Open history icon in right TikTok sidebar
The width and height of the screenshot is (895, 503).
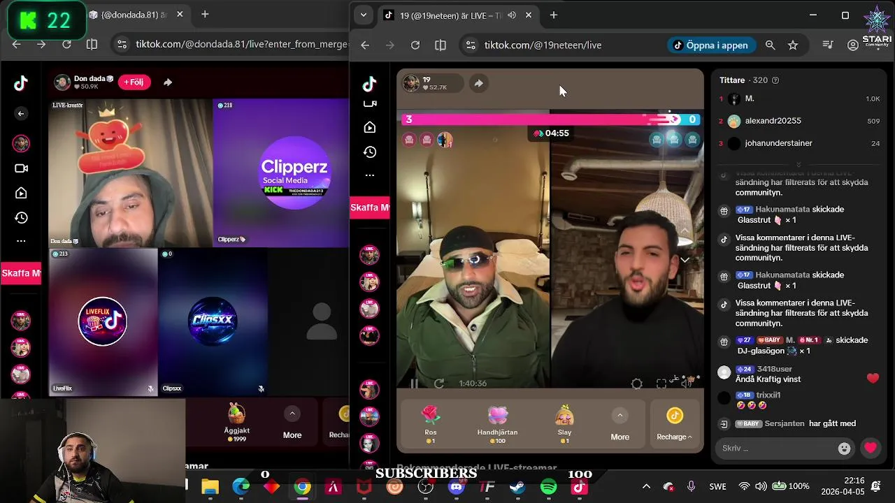point(370,152)
